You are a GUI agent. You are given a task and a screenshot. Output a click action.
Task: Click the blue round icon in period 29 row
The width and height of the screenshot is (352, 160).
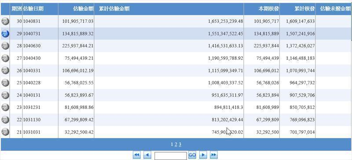coord(5,34)
